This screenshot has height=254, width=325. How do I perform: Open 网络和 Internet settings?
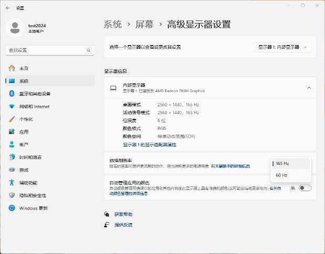pyautogui.click(x=50, y=106)
